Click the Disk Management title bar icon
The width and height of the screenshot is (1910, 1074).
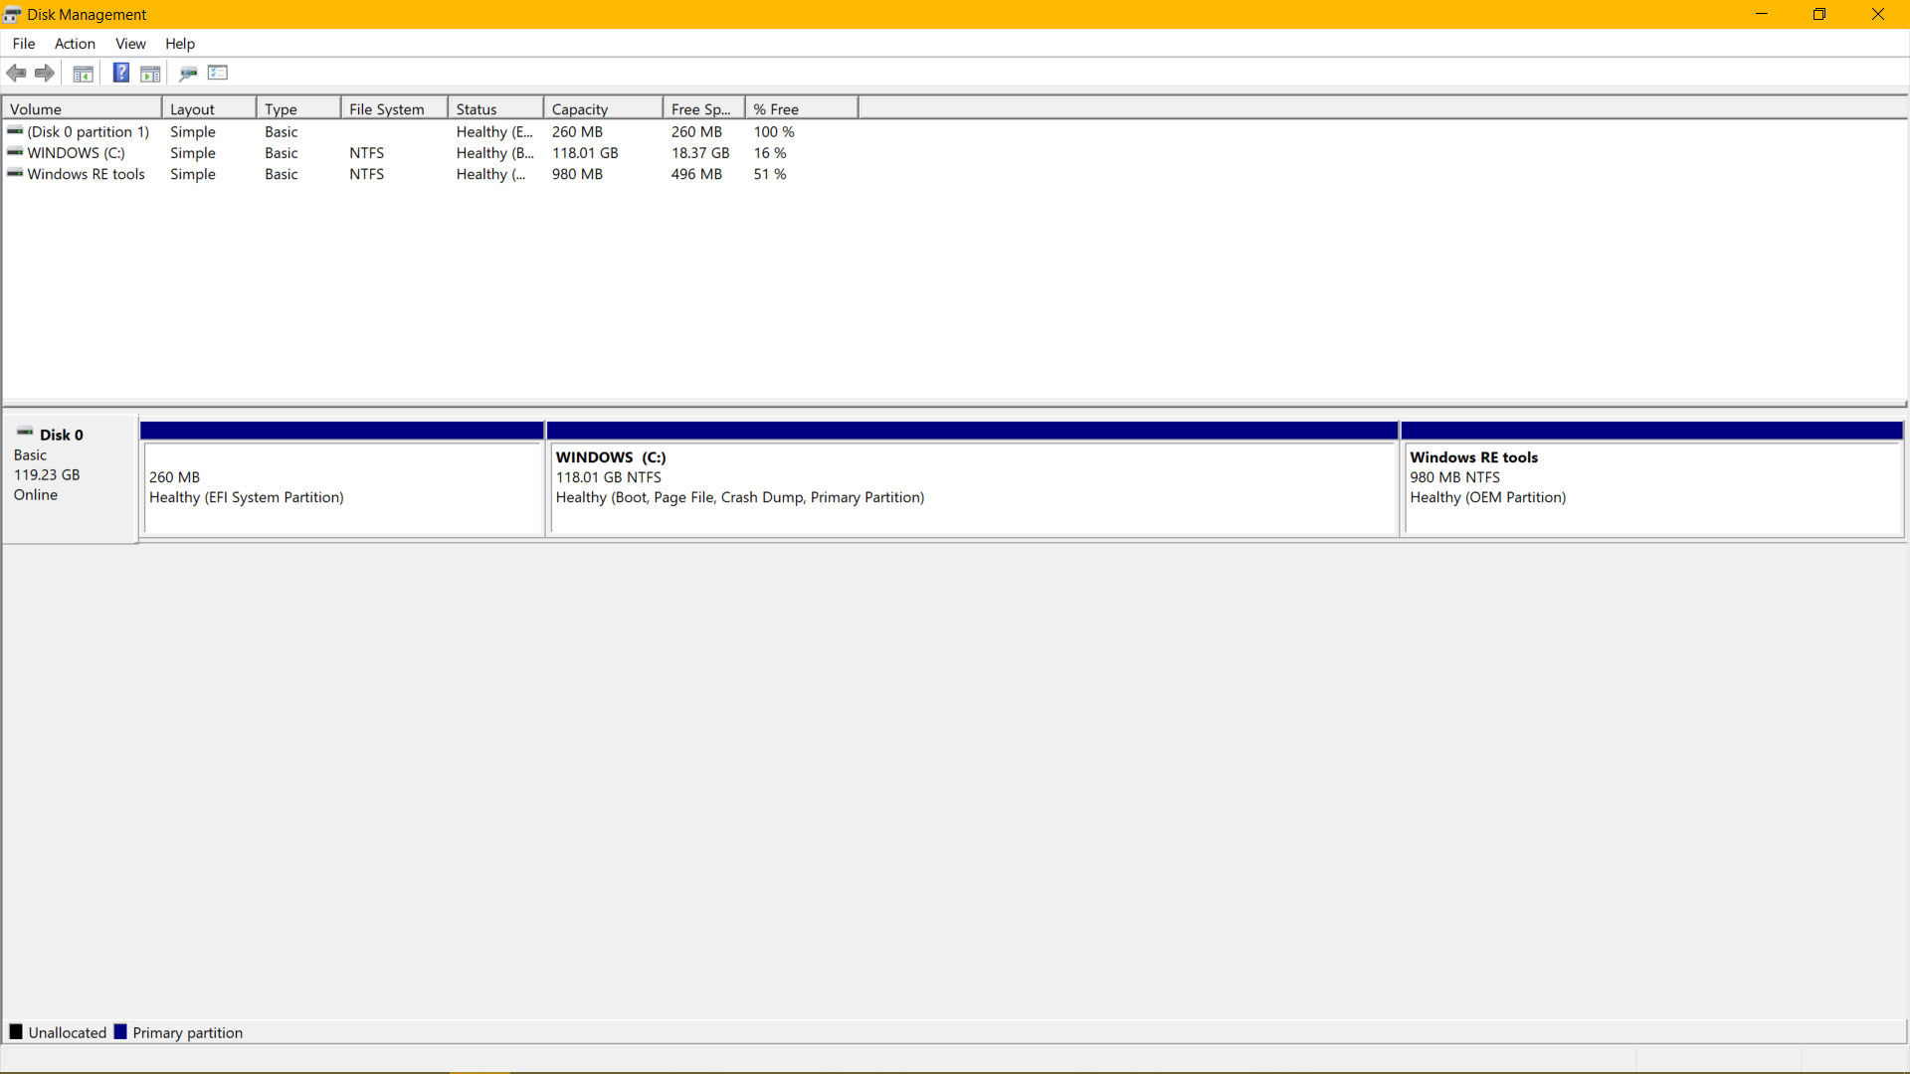click(11, 14)
